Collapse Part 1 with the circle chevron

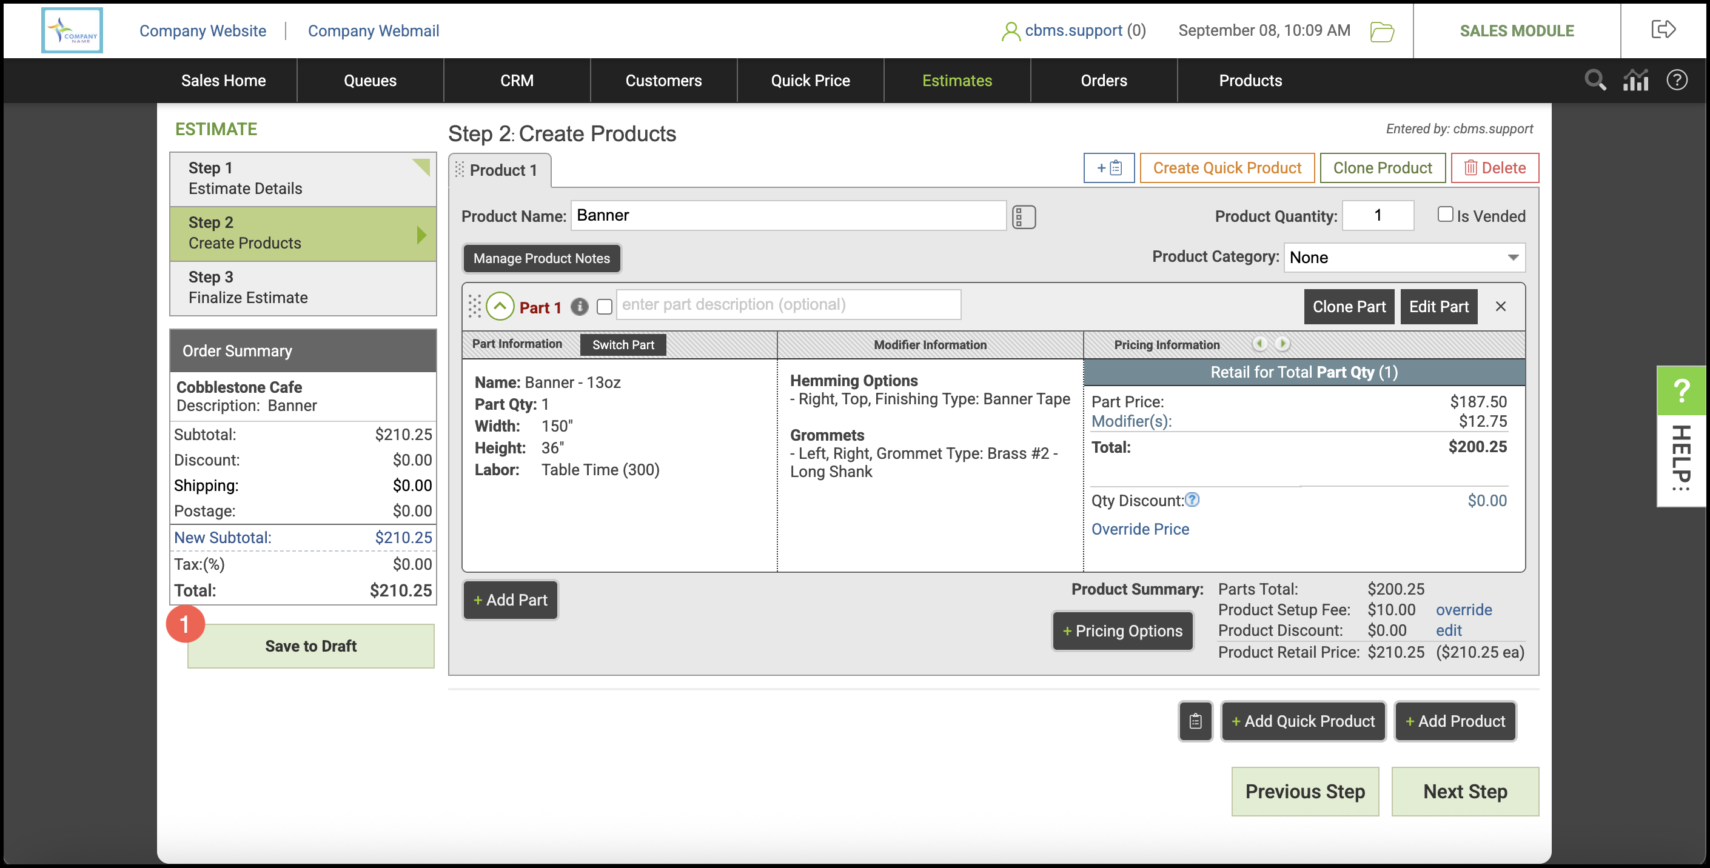[500, 307]
